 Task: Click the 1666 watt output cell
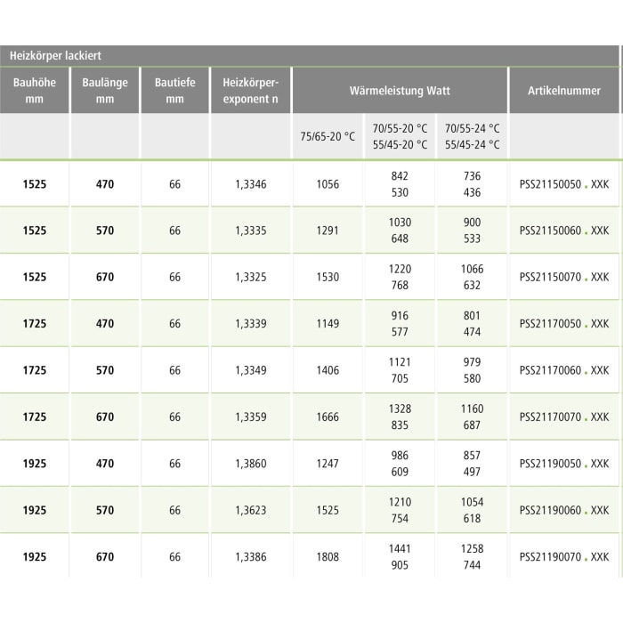328,417
